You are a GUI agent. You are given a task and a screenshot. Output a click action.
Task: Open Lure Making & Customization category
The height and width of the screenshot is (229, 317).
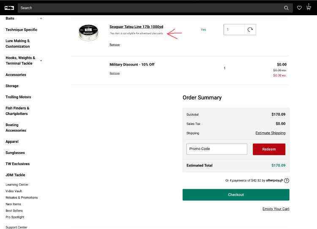(x=18, y=44)
